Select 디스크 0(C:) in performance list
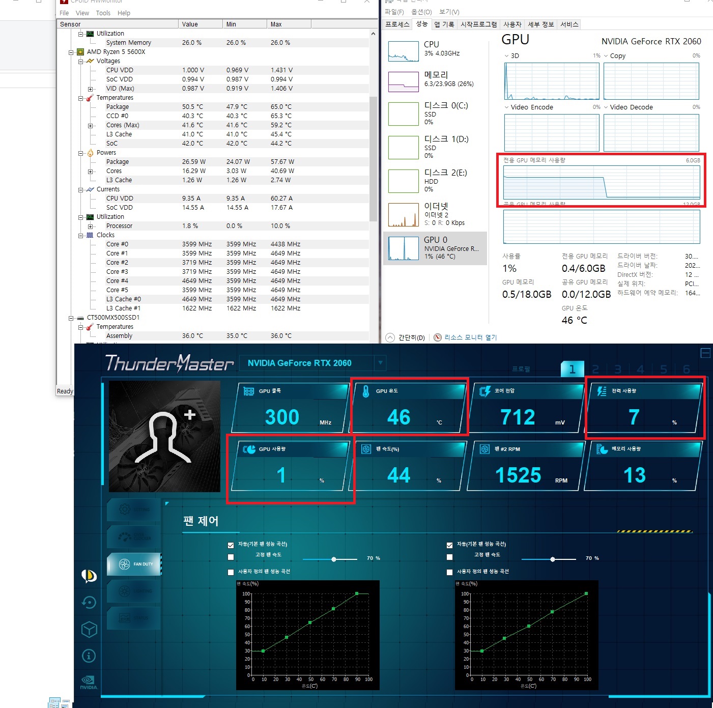The width and height of the screenshot is (713, 708). tap(435, 114)
